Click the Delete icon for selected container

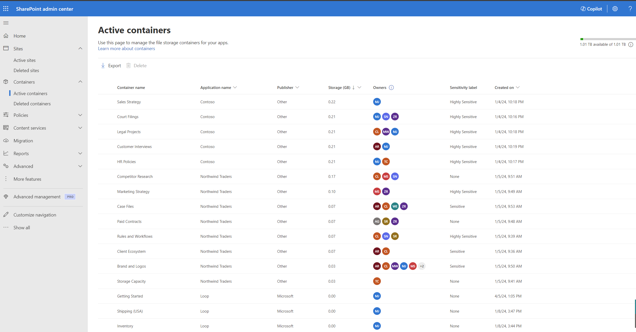tap(129, 66)
